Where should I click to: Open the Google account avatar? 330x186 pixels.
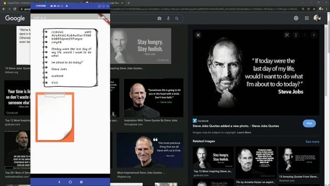click(317, 18)
